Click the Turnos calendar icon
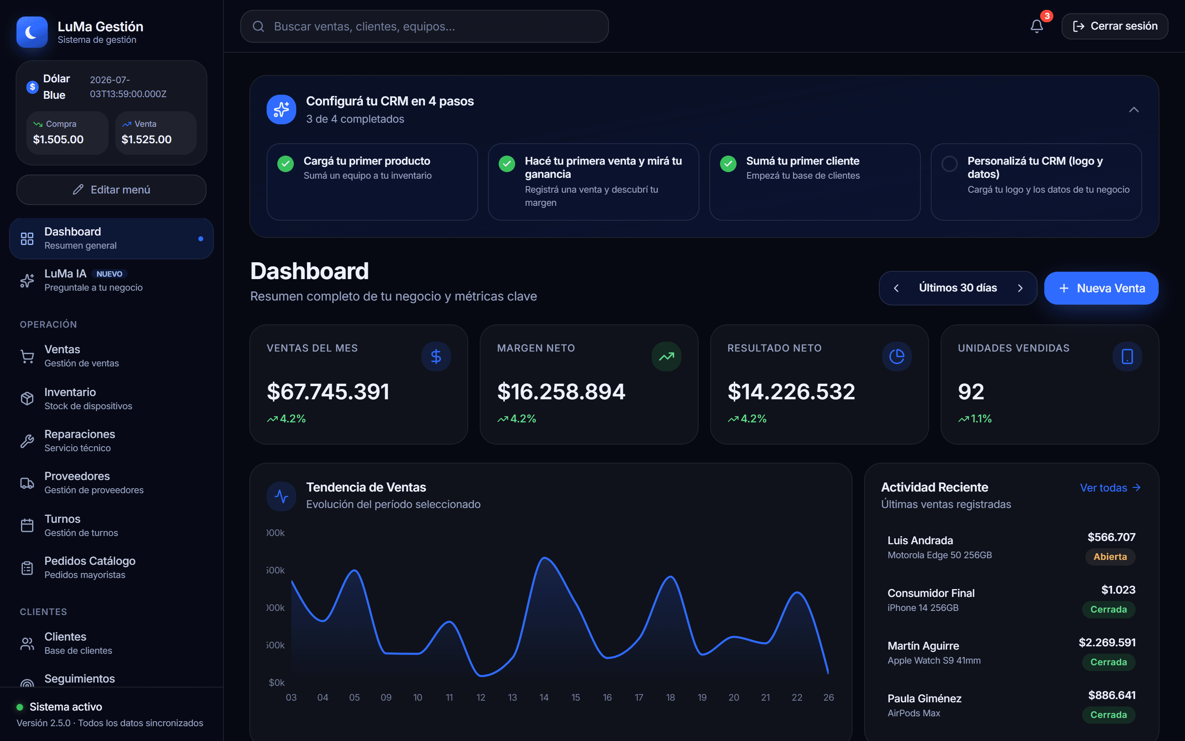Screen dimensions: 1185x741 [28, 525]
